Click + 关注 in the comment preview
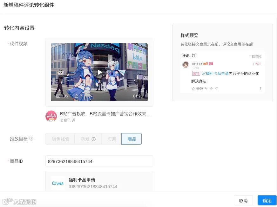This screenshot has width=277, height=207. [257, 64]
